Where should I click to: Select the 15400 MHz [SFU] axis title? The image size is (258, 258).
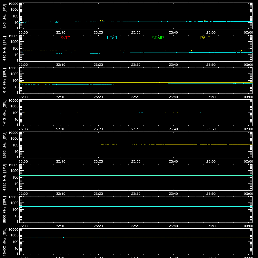(x=4, y=242)
